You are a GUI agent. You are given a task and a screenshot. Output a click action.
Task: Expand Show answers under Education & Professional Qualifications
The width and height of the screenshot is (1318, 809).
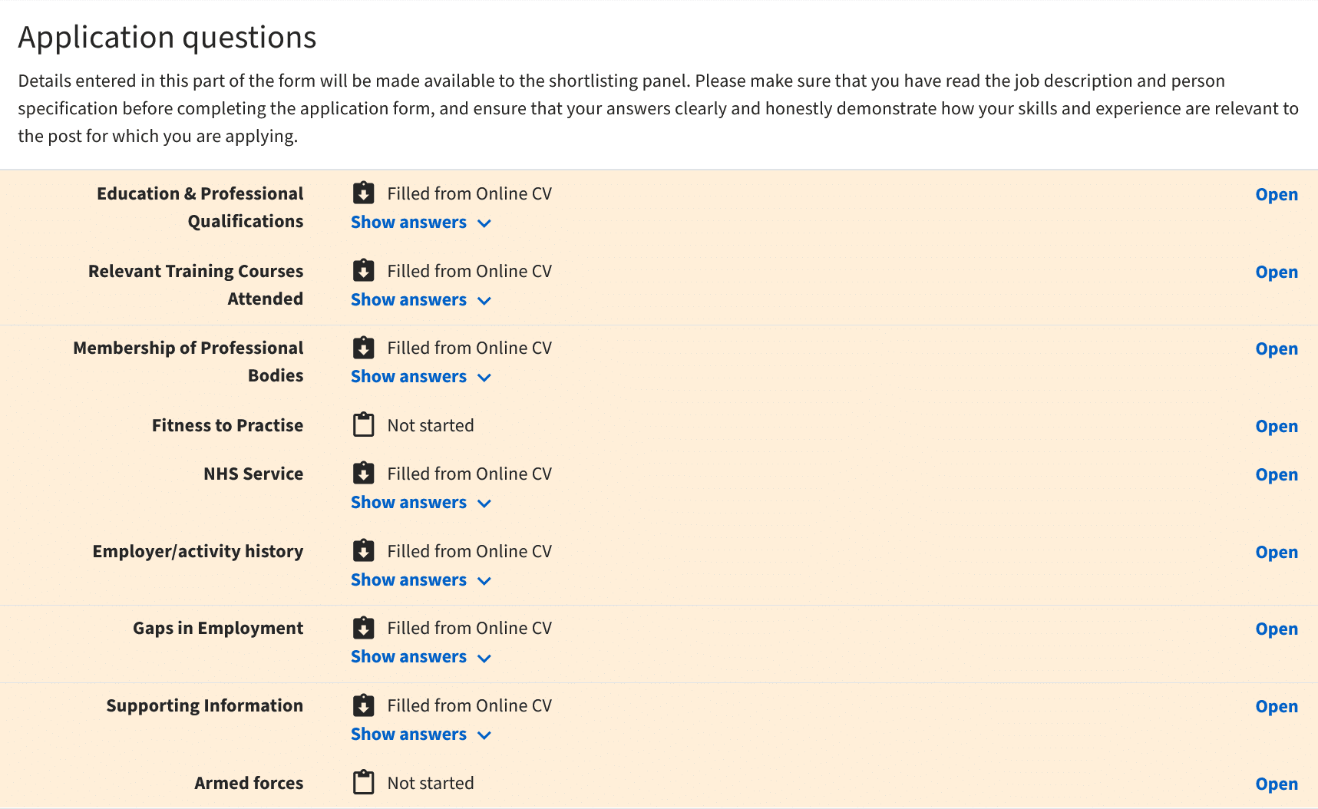421,223
